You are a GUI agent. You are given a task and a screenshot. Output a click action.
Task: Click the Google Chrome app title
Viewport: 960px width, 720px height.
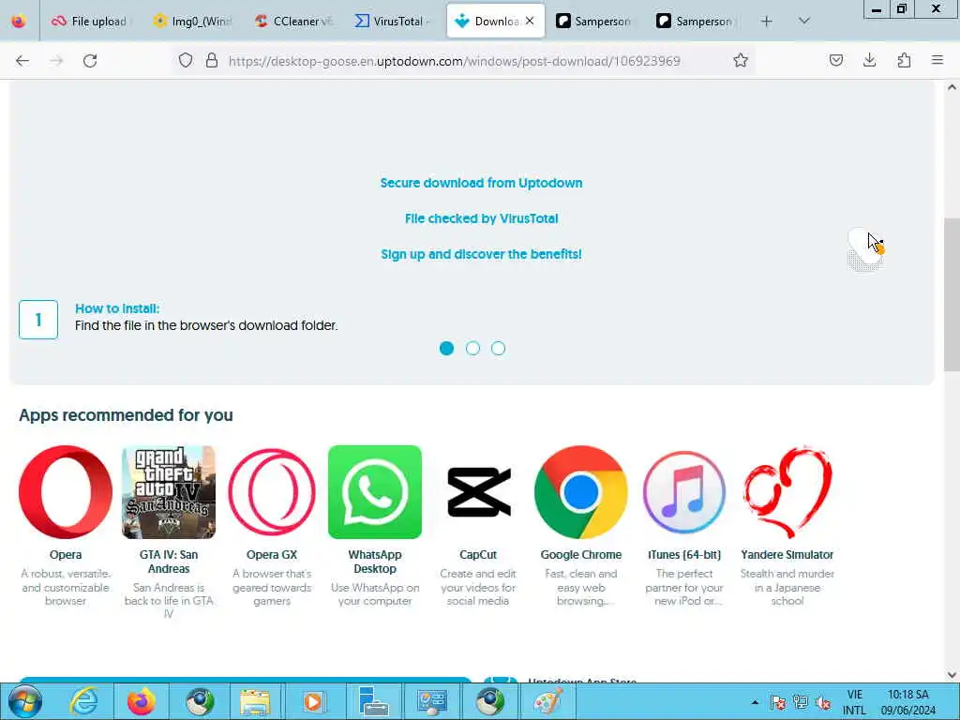(581, 555)
